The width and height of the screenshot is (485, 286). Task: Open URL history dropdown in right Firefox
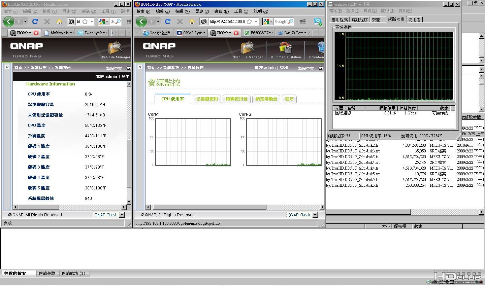tap(256, 22)
